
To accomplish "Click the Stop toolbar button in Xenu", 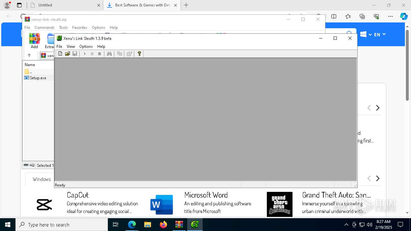I will tap(100, 54).
